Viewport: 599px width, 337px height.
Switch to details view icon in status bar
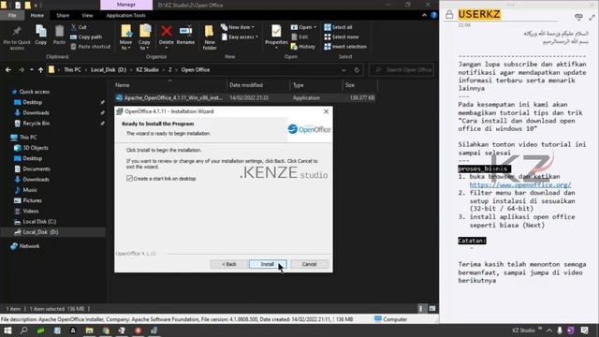tap(421, 308)
